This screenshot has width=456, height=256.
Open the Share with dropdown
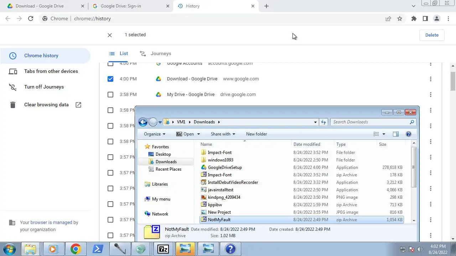223,134
